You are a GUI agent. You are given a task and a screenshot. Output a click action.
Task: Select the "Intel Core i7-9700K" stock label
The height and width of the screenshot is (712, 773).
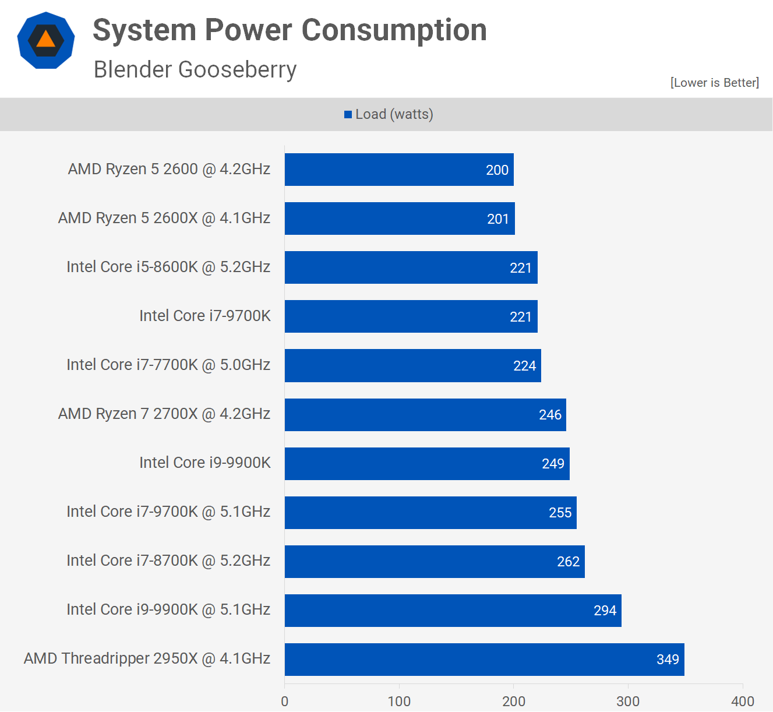(x=205, y=316)
